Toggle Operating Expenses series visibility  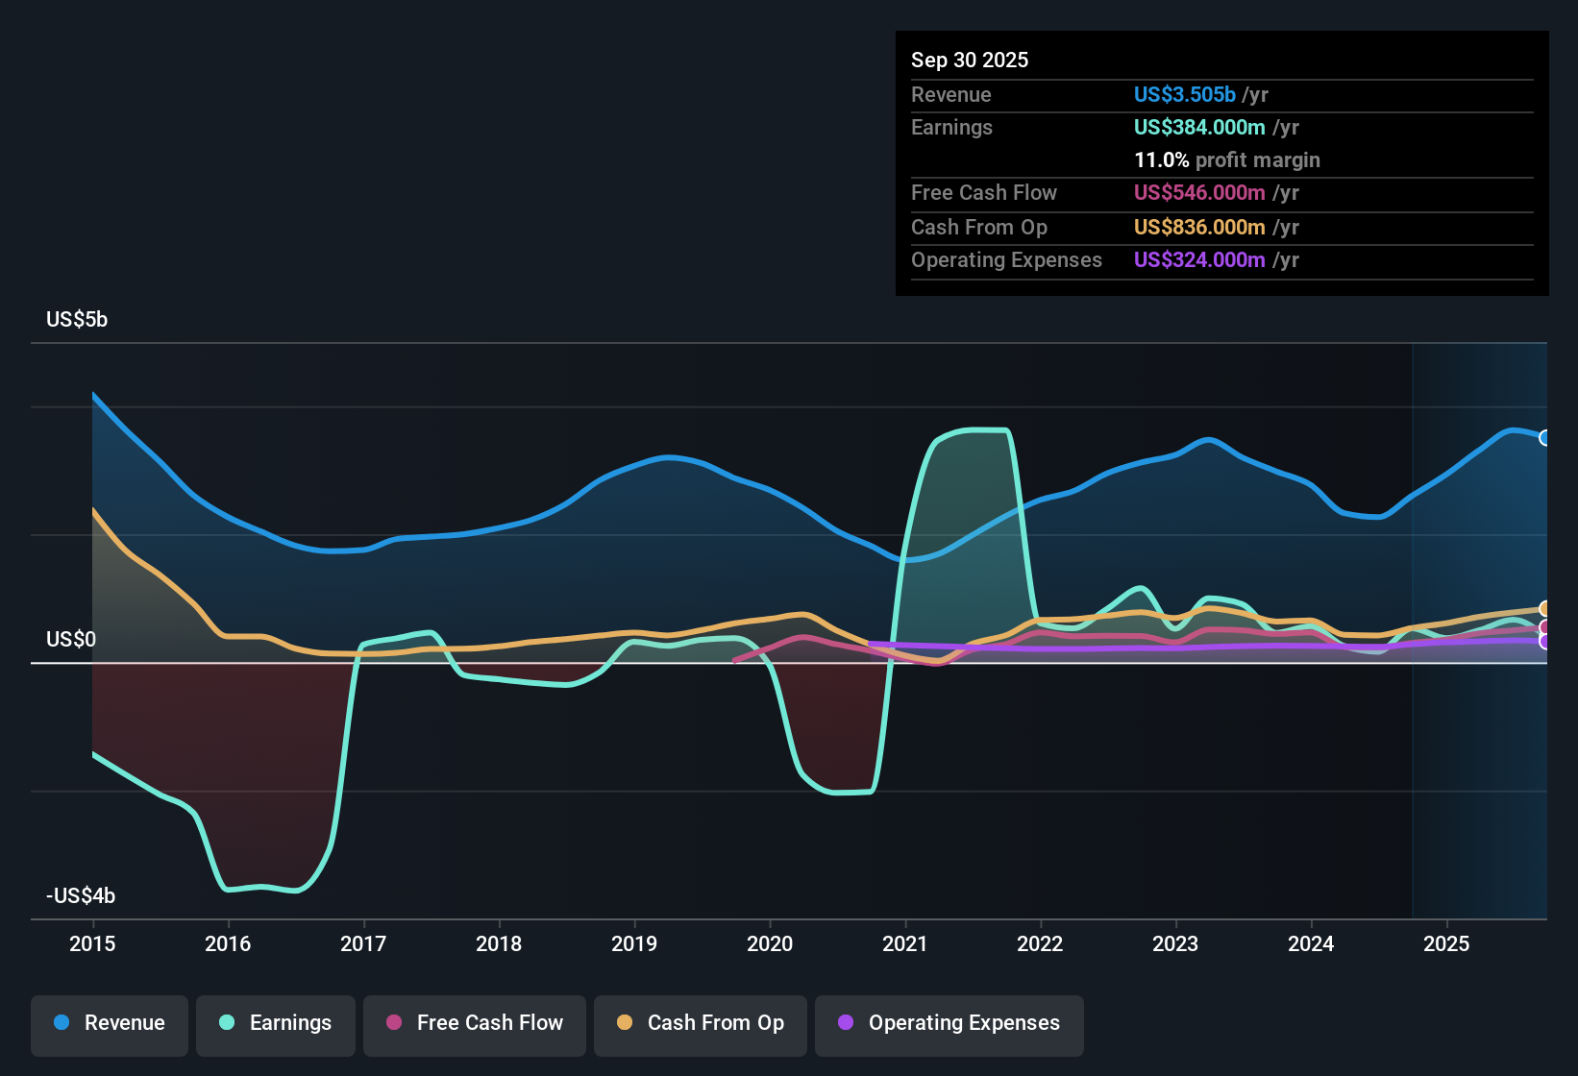click(949, 1023)
